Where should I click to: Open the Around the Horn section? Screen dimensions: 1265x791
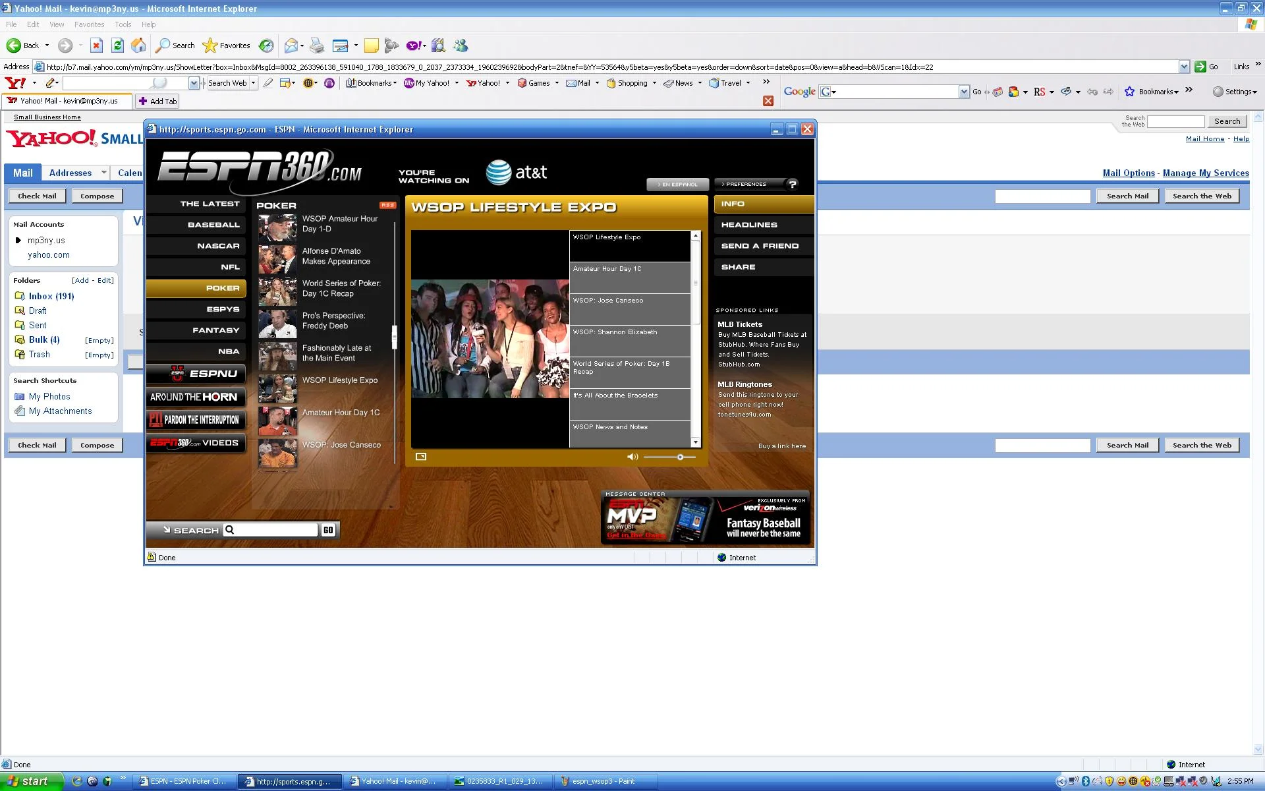(x=195, y=397)
